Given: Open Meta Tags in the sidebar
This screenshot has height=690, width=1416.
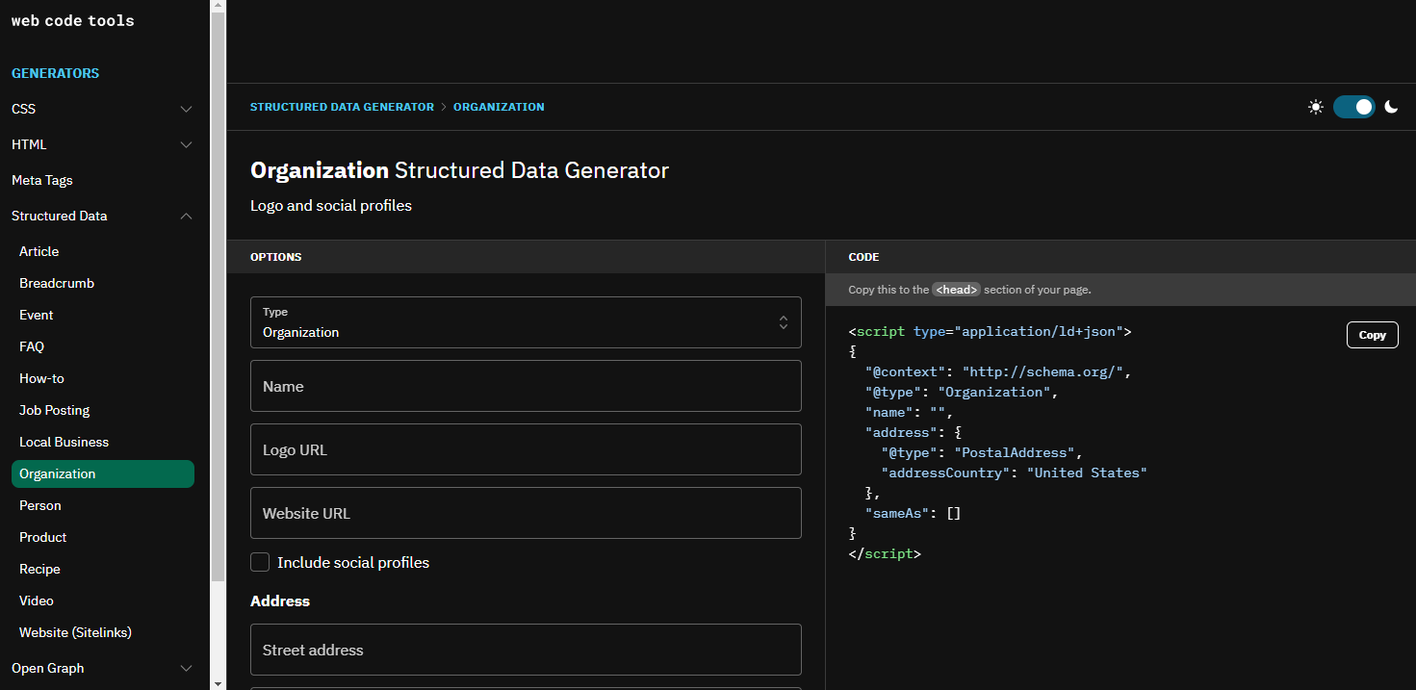Looking at the screenshot, I should [x=42, y=180].
